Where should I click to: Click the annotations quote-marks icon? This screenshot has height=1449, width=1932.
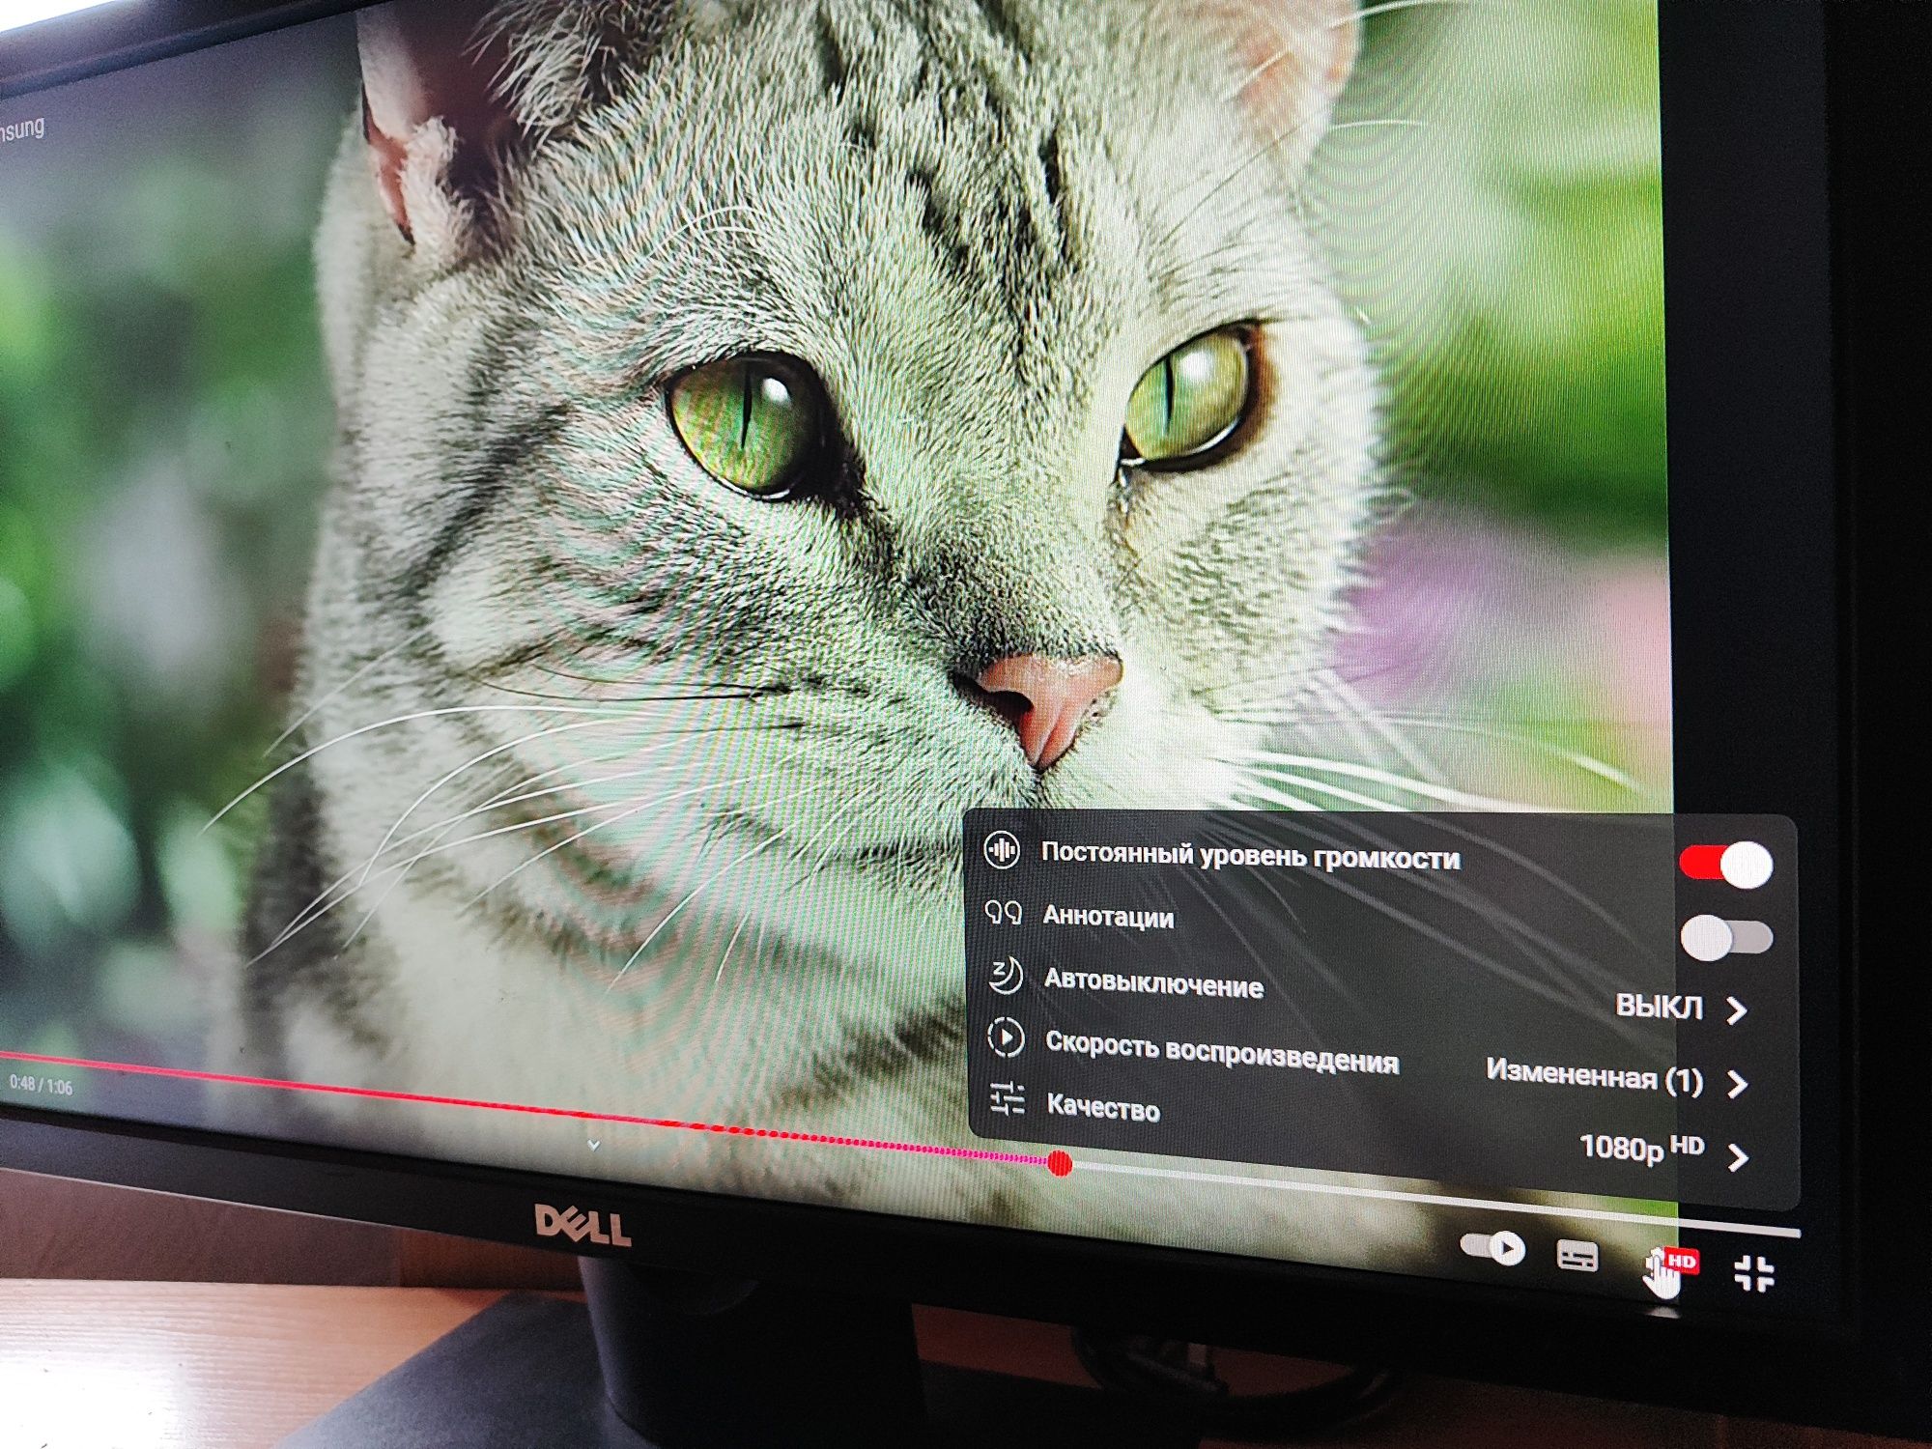coord(1003,913)
